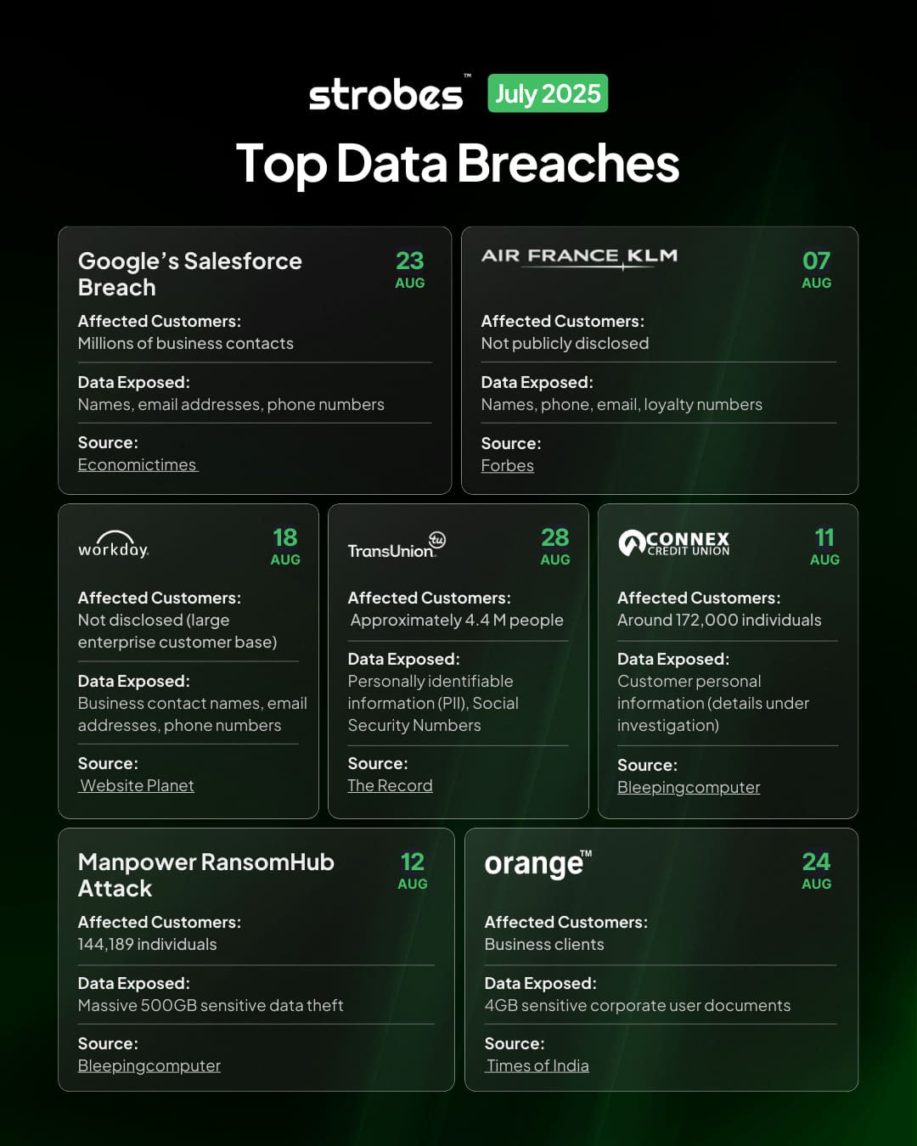Click the 28 AUG date on TransUnion card

pos(555,546)
